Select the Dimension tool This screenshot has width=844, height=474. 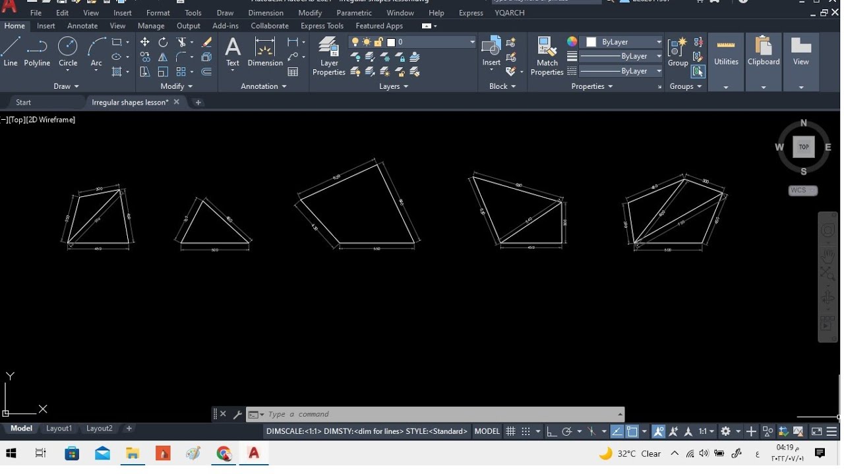[265, 52]
